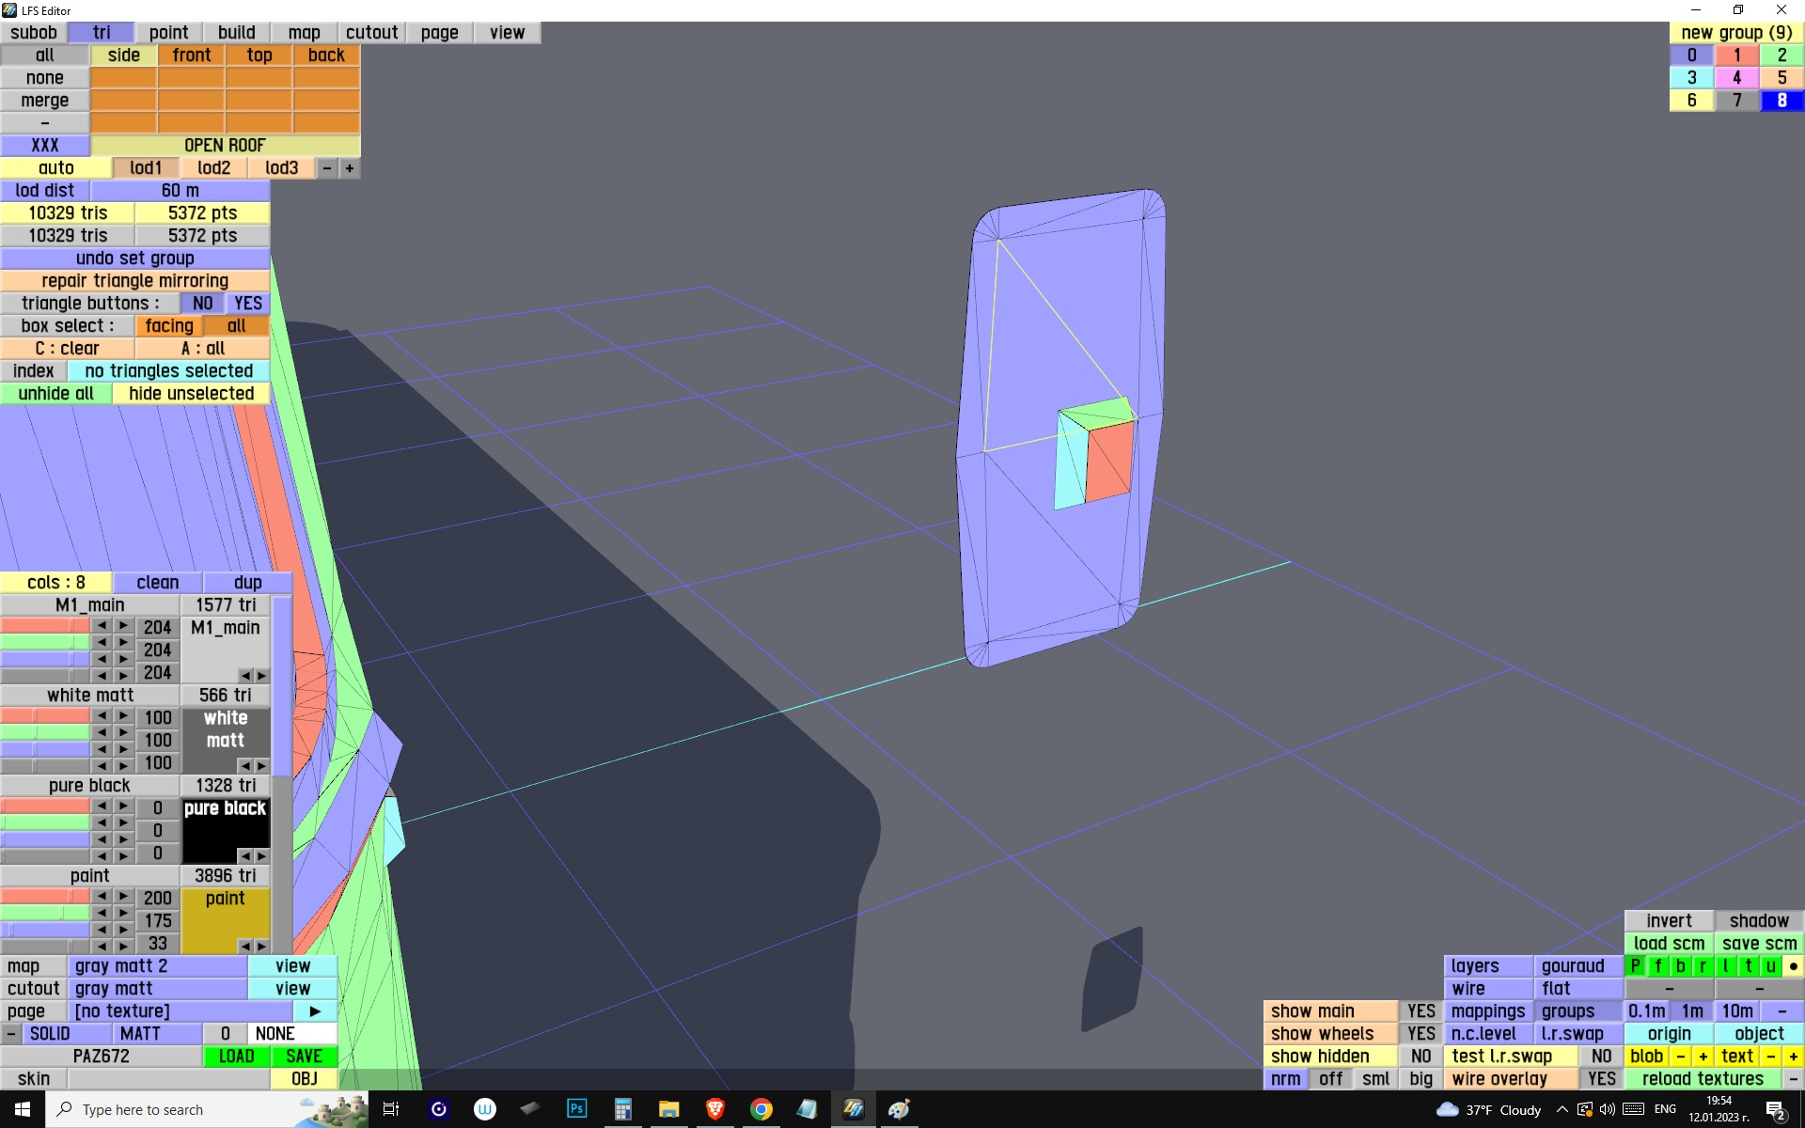Click the perspective 'P' view button

(1635, 965)
